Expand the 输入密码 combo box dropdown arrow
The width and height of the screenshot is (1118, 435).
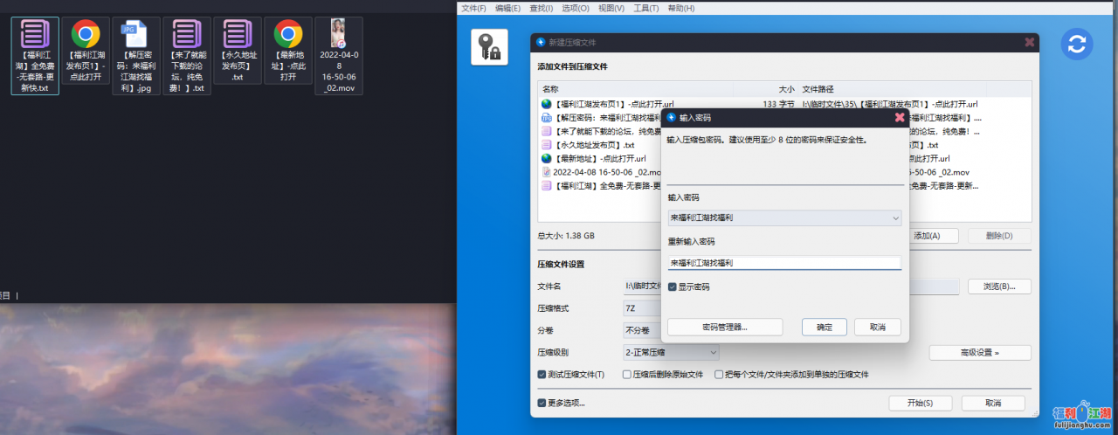894,217
